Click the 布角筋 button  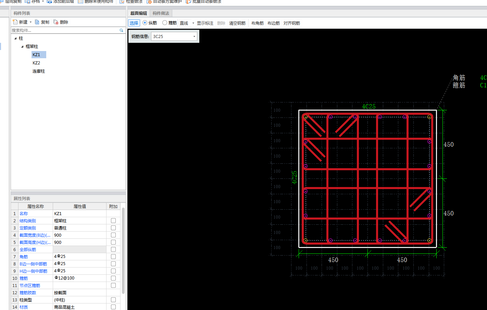coord(258,23)
